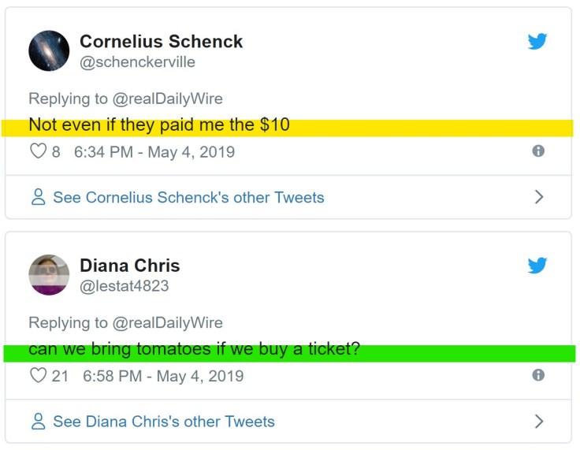This screenshot has height=450, width=580.
Task: Click person icon beside Cornelius Schenck's other Tweets
Action: [x=38, y=197]
